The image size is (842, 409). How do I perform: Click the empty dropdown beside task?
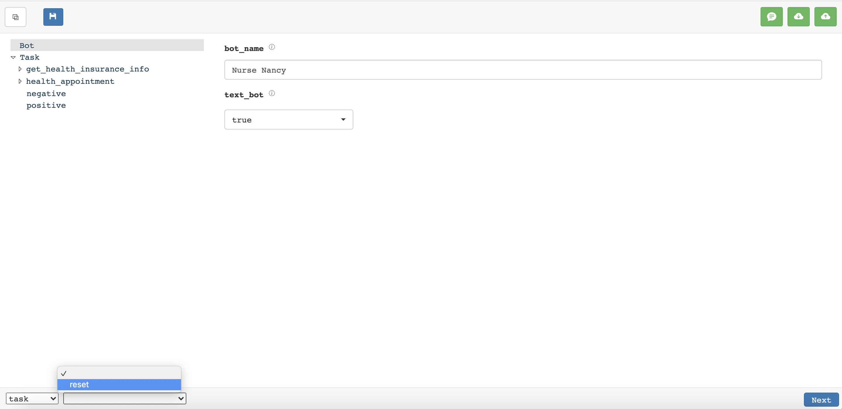[x=125, y=398]
